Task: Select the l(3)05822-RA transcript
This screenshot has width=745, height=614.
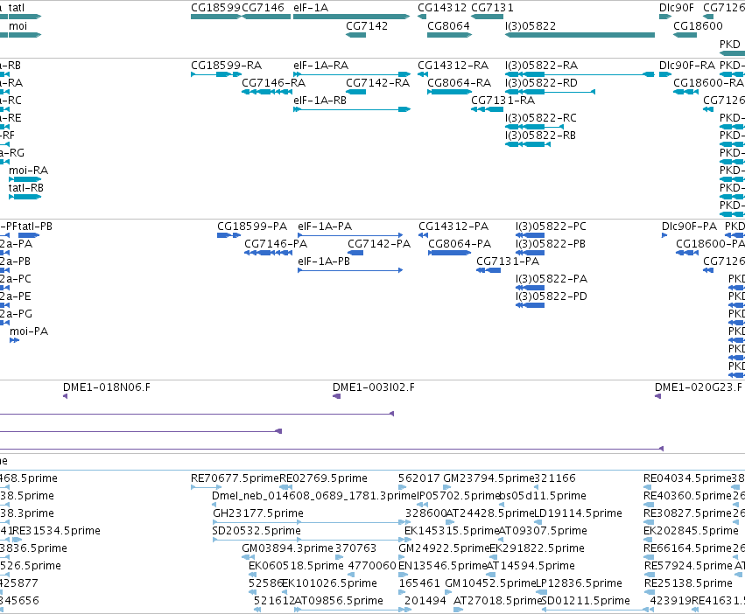Action: click(x=580, y=74)
